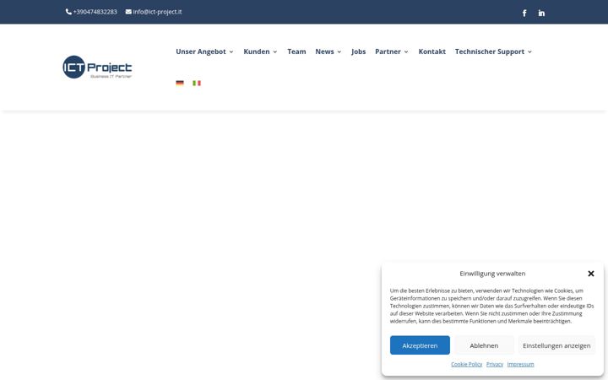
Task: Open the Technischer Support menu
Action: coord(489,52)
